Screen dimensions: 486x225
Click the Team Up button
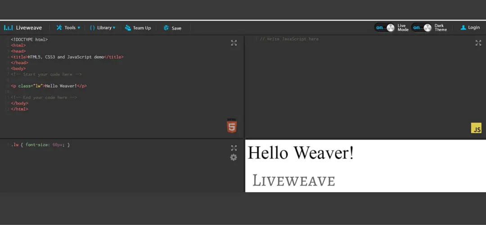(x=138, y=28)
